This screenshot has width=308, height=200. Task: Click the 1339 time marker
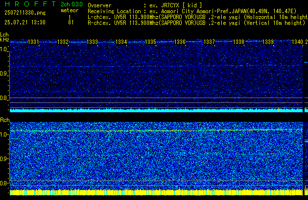(268, 42)
